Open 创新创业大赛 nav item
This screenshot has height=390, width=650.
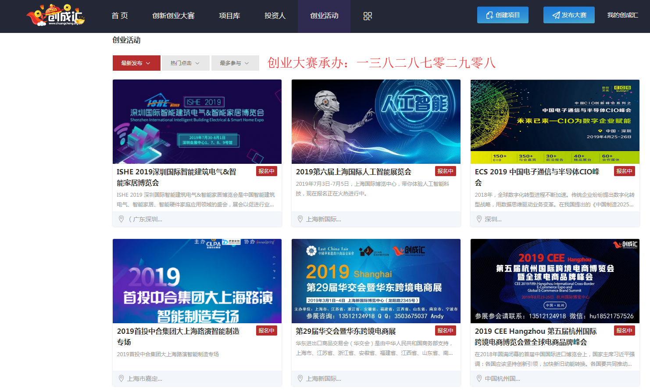click(x=173, y=16)
